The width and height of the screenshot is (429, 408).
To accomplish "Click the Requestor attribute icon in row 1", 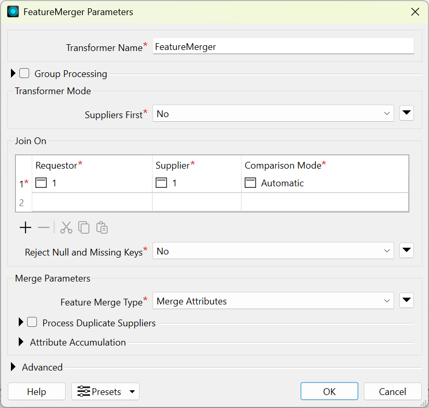I will coord(41,183).
